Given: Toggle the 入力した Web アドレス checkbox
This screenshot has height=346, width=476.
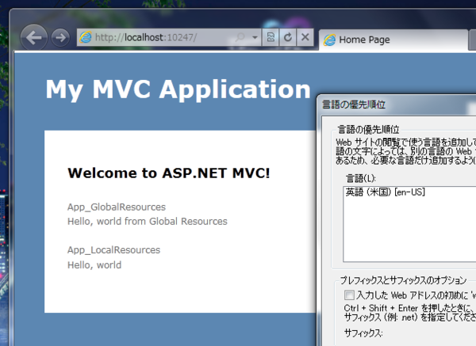Looking at the screenshot, I should click(x=349, y=295).
